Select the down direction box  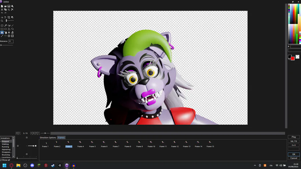click(27, 154)
